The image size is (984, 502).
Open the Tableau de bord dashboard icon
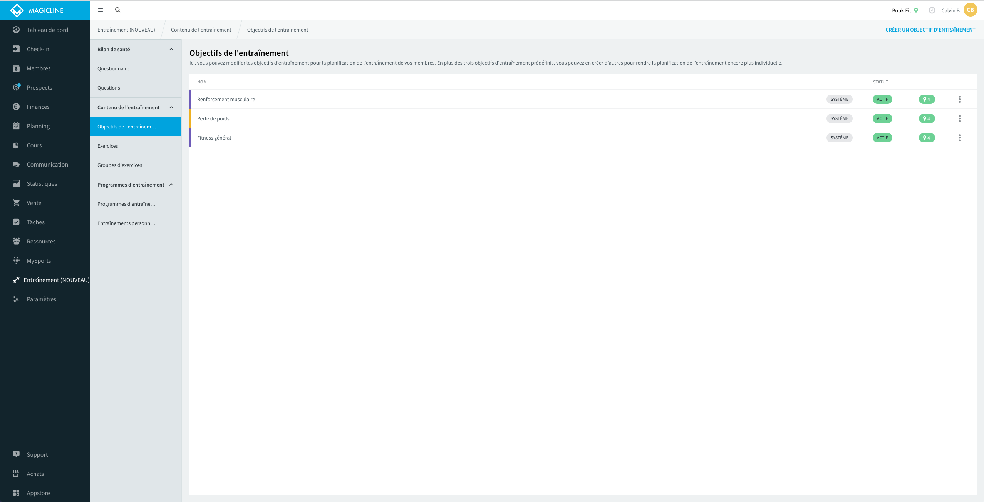(16, 30)
